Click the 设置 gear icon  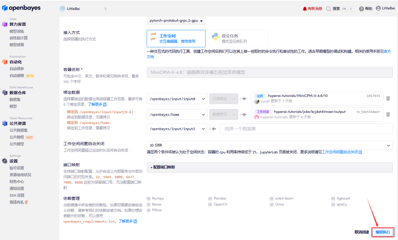coord(4,161)
